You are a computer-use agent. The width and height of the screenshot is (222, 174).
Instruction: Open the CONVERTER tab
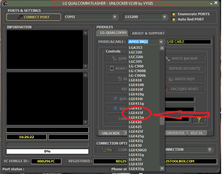click(176, 133)
